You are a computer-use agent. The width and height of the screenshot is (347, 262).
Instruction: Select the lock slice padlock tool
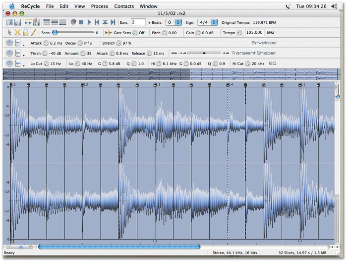pyautogui.click(x=25, y=33)
